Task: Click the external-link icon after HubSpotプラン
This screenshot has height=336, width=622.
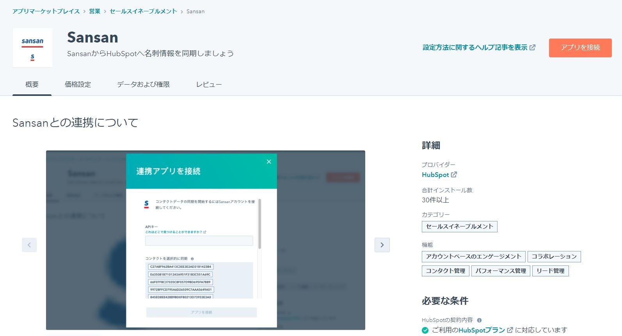Action: tap(510, 330)
